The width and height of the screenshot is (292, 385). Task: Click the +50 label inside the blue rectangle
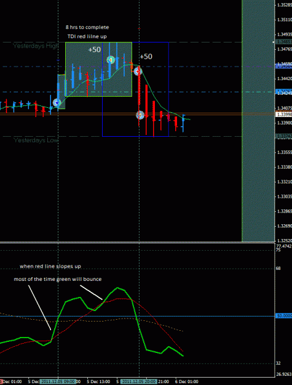(146, 57)
